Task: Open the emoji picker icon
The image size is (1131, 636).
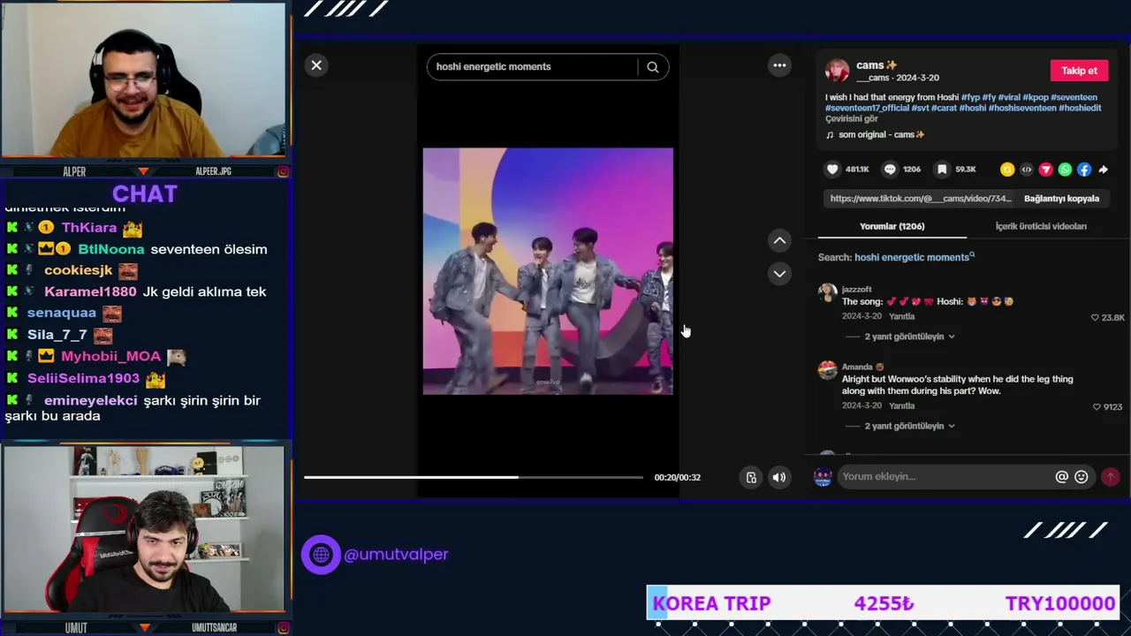Action: tap(1082, 477)
